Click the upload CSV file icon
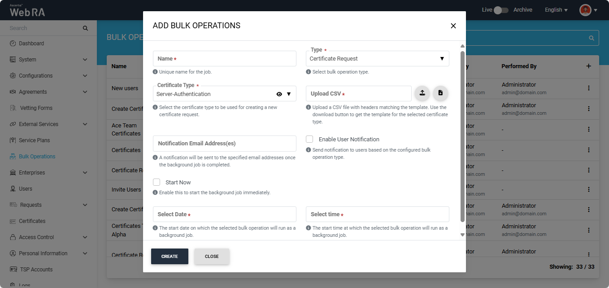Screen dimensions: 609x288 pyautogui.click(x=422, y=93)
